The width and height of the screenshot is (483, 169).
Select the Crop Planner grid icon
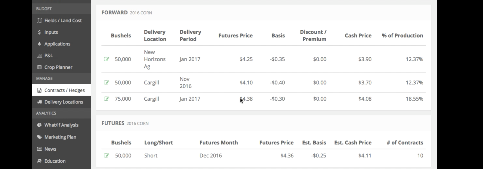(39, 67)
